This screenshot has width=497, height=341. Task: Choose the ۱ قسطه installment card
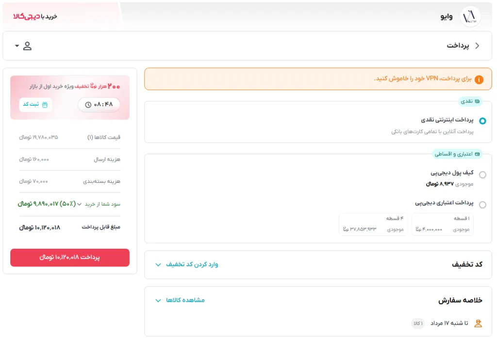[443, 225]
